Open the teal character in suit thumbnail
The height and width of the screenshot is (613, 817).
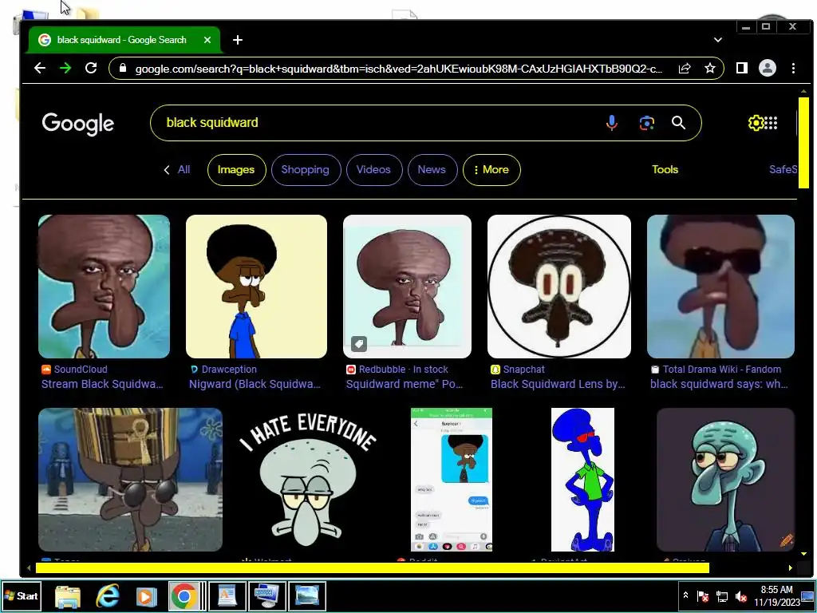coord(726,480)
